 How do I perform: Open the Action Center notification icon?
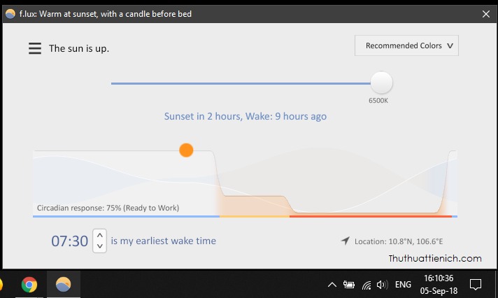tap(476, 285)
